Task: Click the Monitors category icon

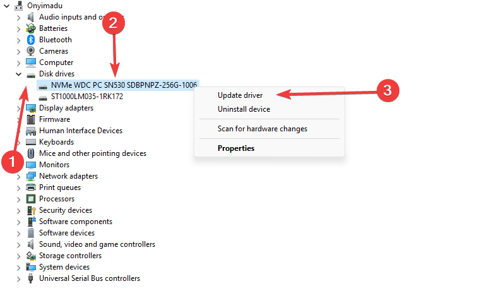Action: click(x=30, y=165)
